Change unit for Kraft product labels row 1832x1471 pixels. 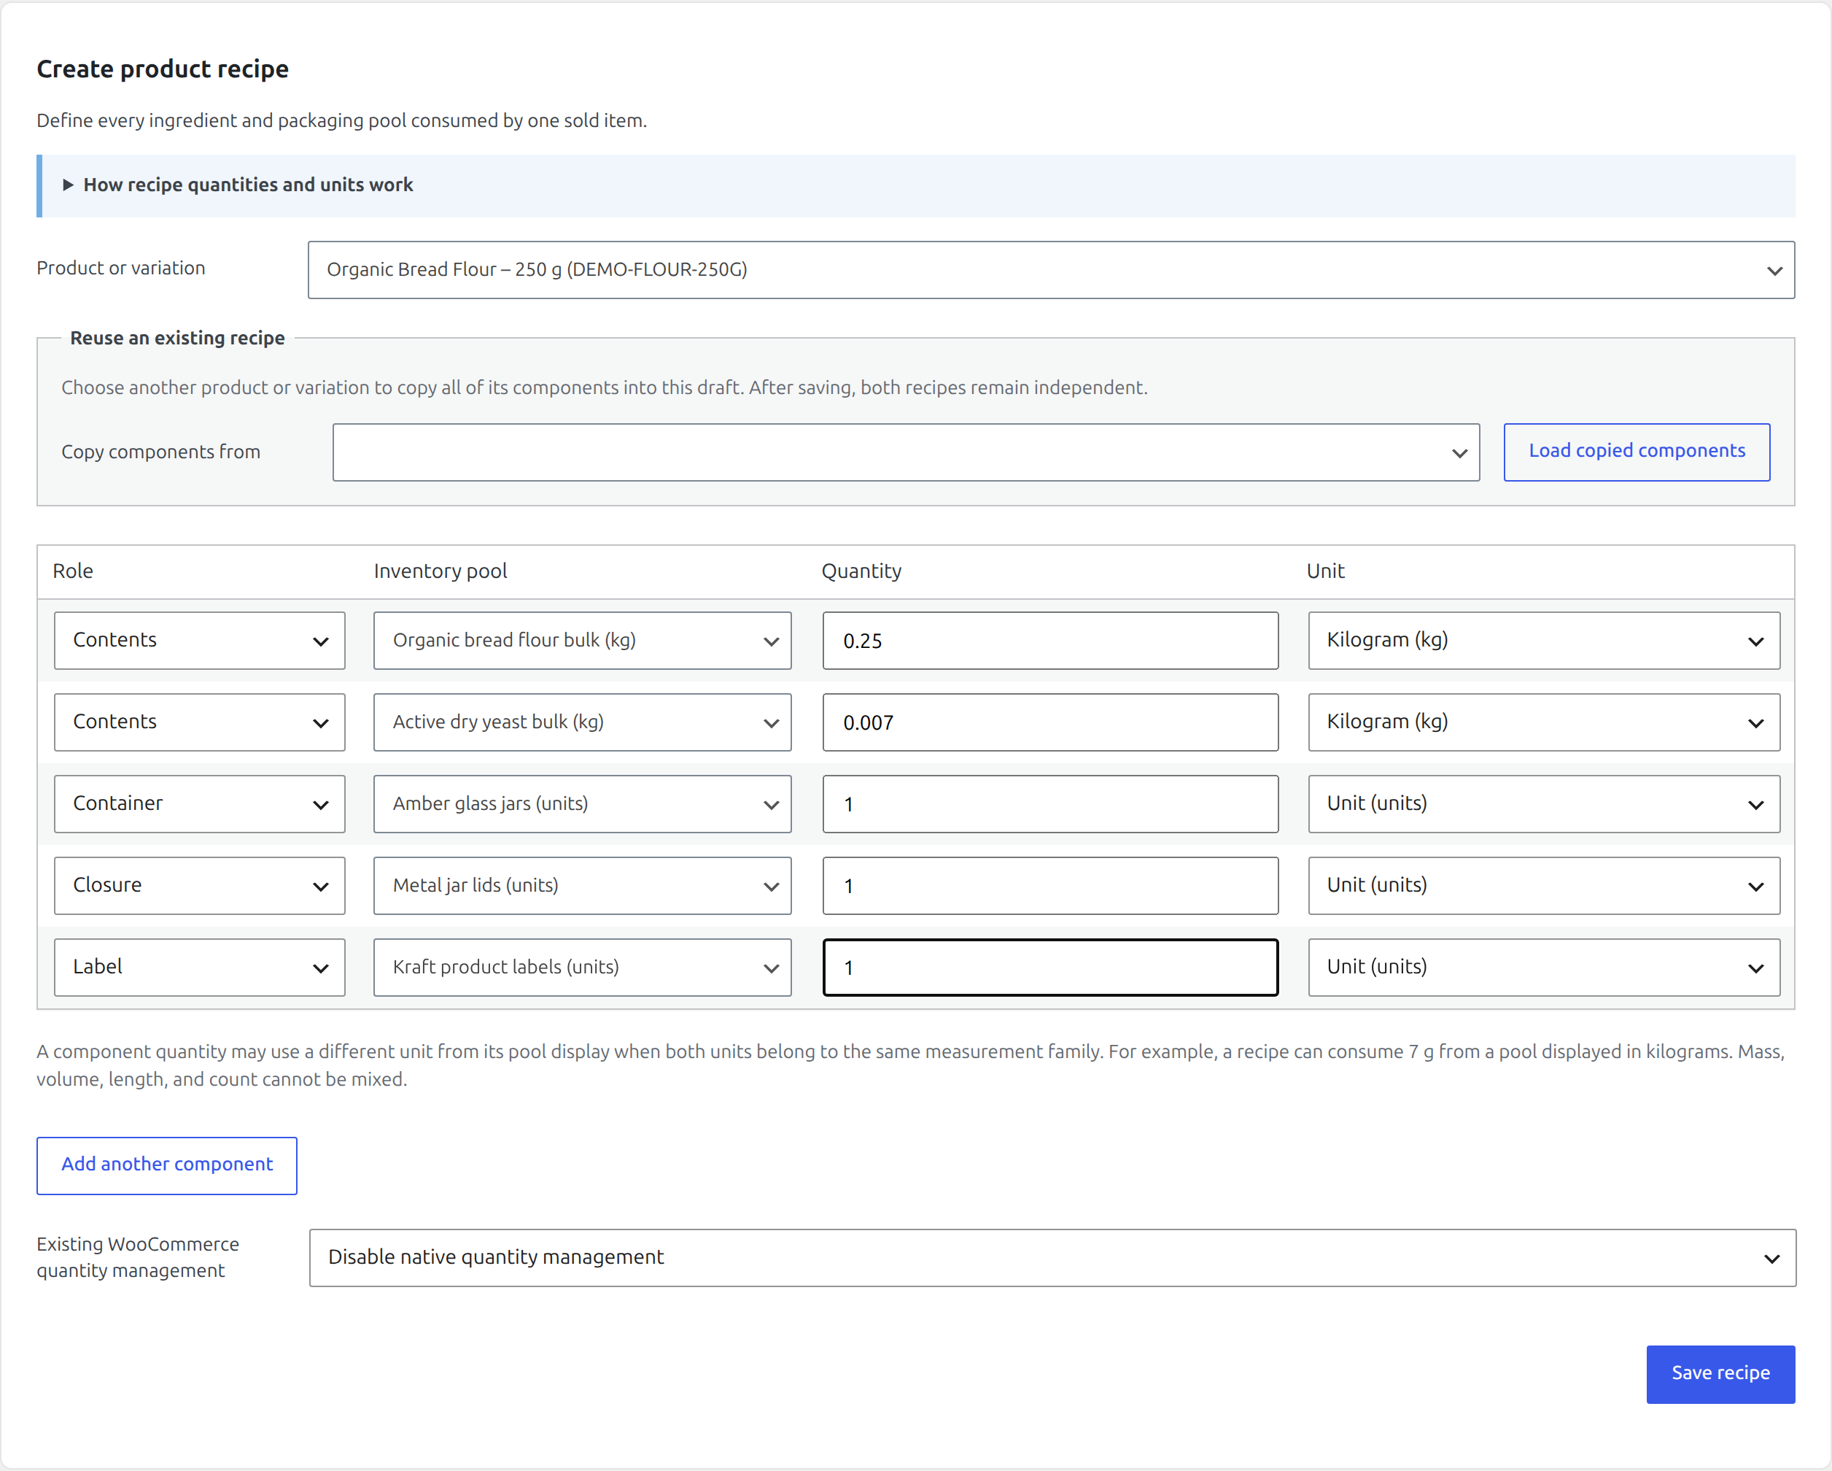1543,967
